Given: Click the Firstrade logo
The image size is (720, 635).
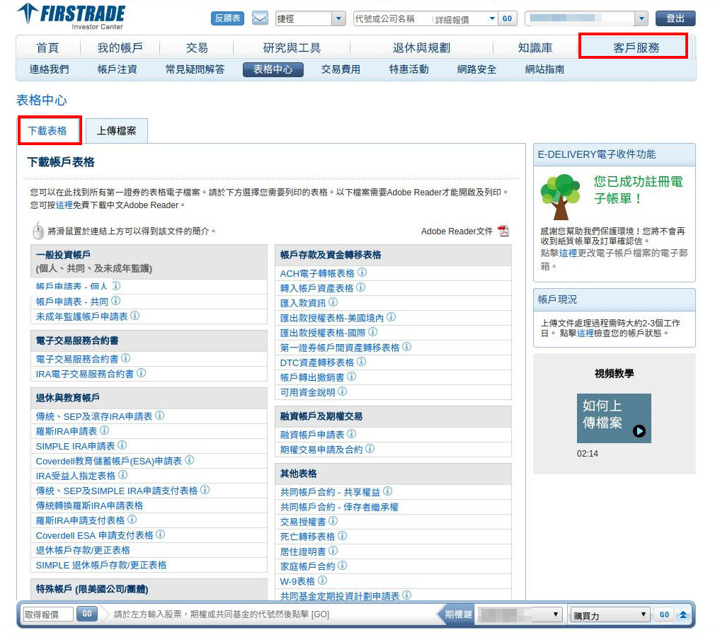Looking at the screenshot, I should (x=72, y=16).
